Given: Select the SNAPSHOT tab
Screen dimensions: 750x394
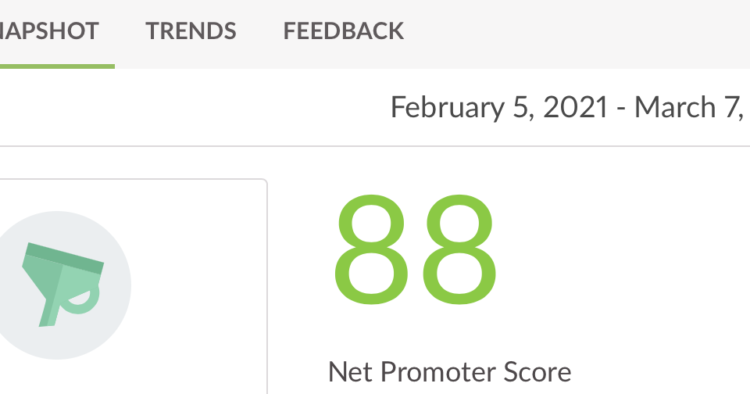Looking at the screenshot, I should pos(49,31).
